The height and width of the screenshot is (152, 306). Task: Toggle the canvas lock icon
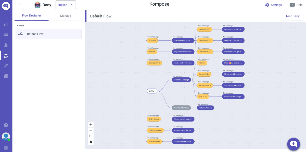[91, 142]
